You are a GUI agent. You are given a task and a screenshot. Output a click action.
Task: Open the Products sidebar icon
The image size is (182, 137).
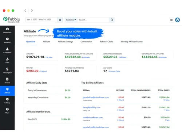pyautogui.click(x=7, y=39)
